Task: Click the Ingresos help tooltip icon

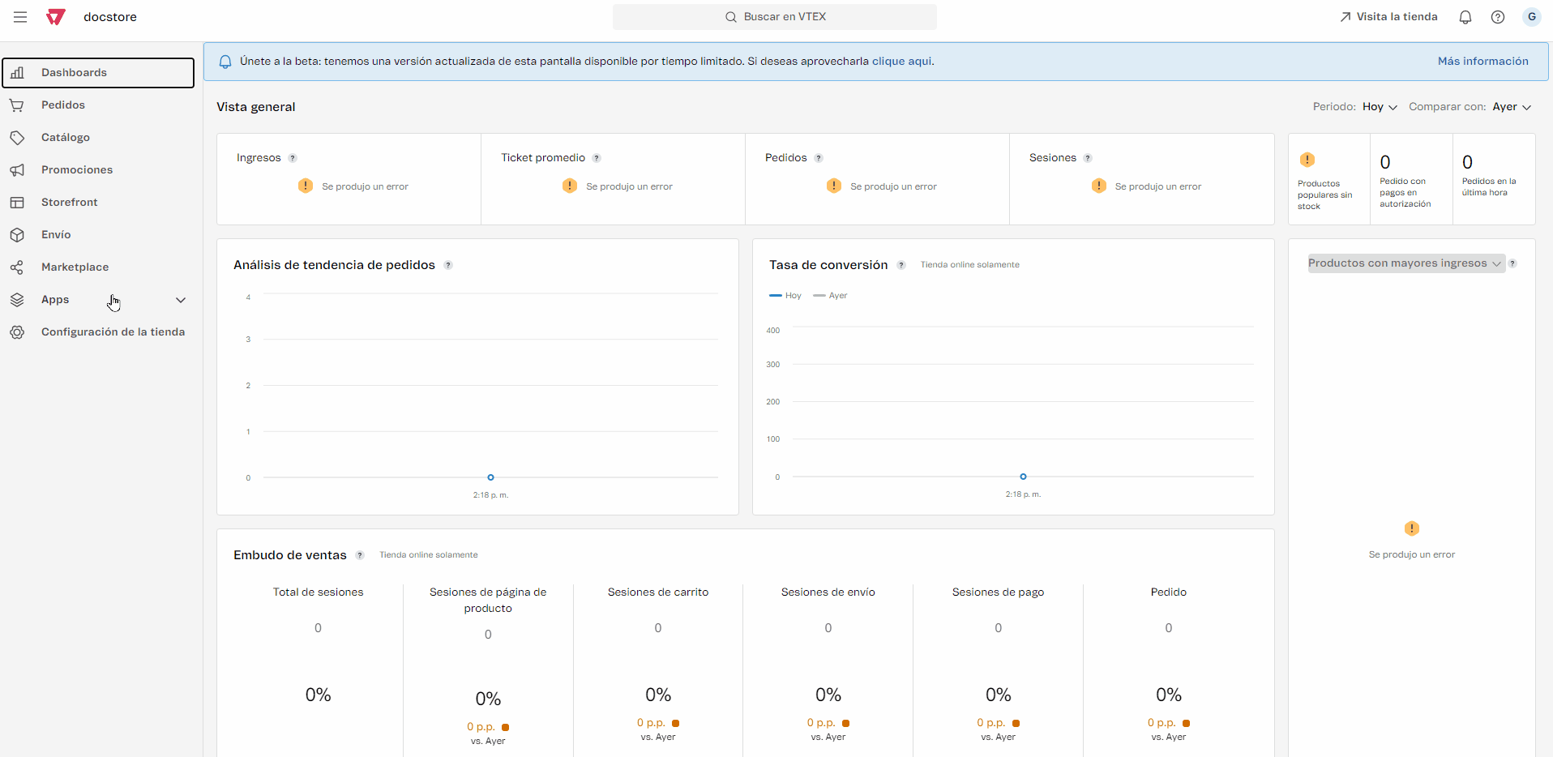Action: [293, 158]
